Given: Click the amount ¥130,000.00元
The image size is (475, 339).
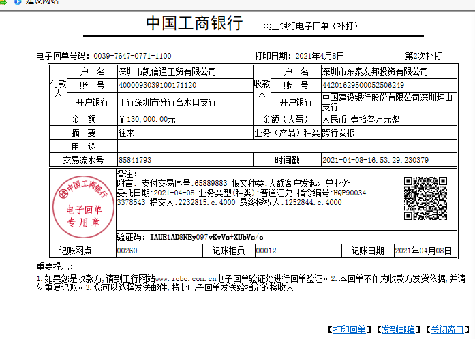Looking at the screenshot, I should (147, 119).
